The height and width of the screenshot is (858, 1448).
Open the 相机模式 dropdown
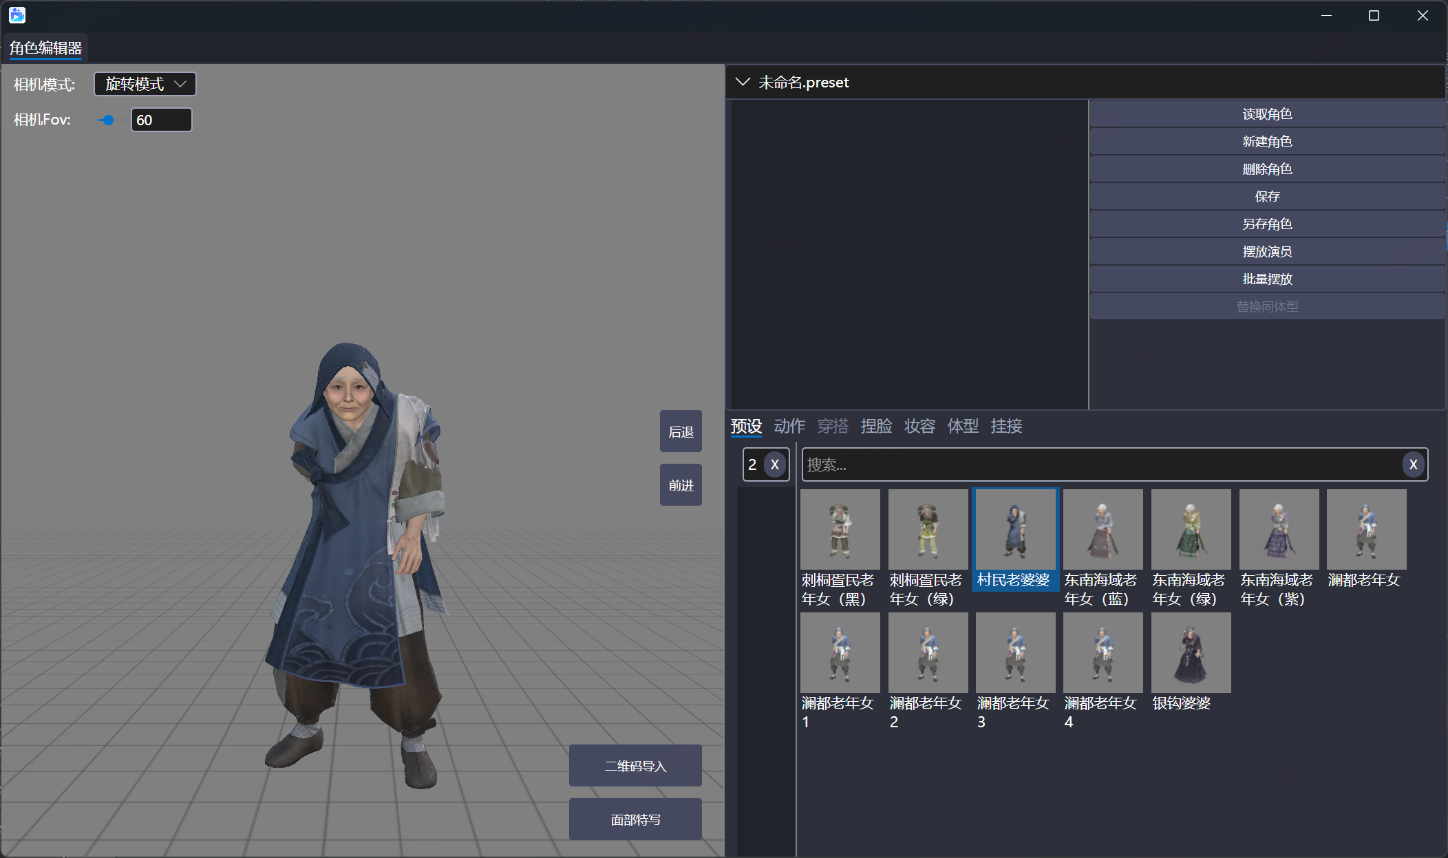(x=145, y=84)
